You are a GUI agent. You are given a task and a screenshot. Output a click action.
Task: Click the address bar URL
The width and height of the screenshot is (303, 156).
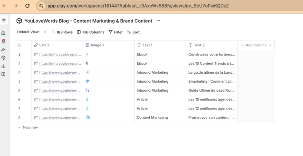click(138, 6)
